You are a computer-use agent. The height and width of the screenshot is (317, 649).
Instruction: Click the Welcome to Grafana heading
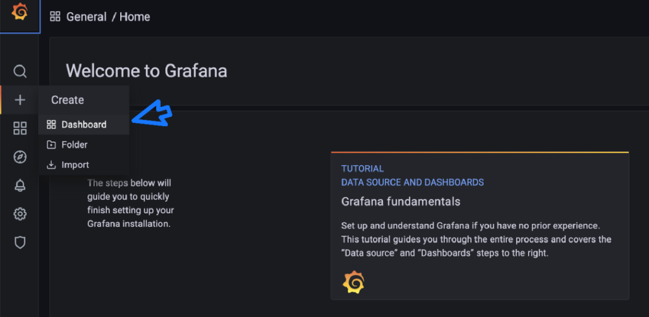click(x=147, y=71)
